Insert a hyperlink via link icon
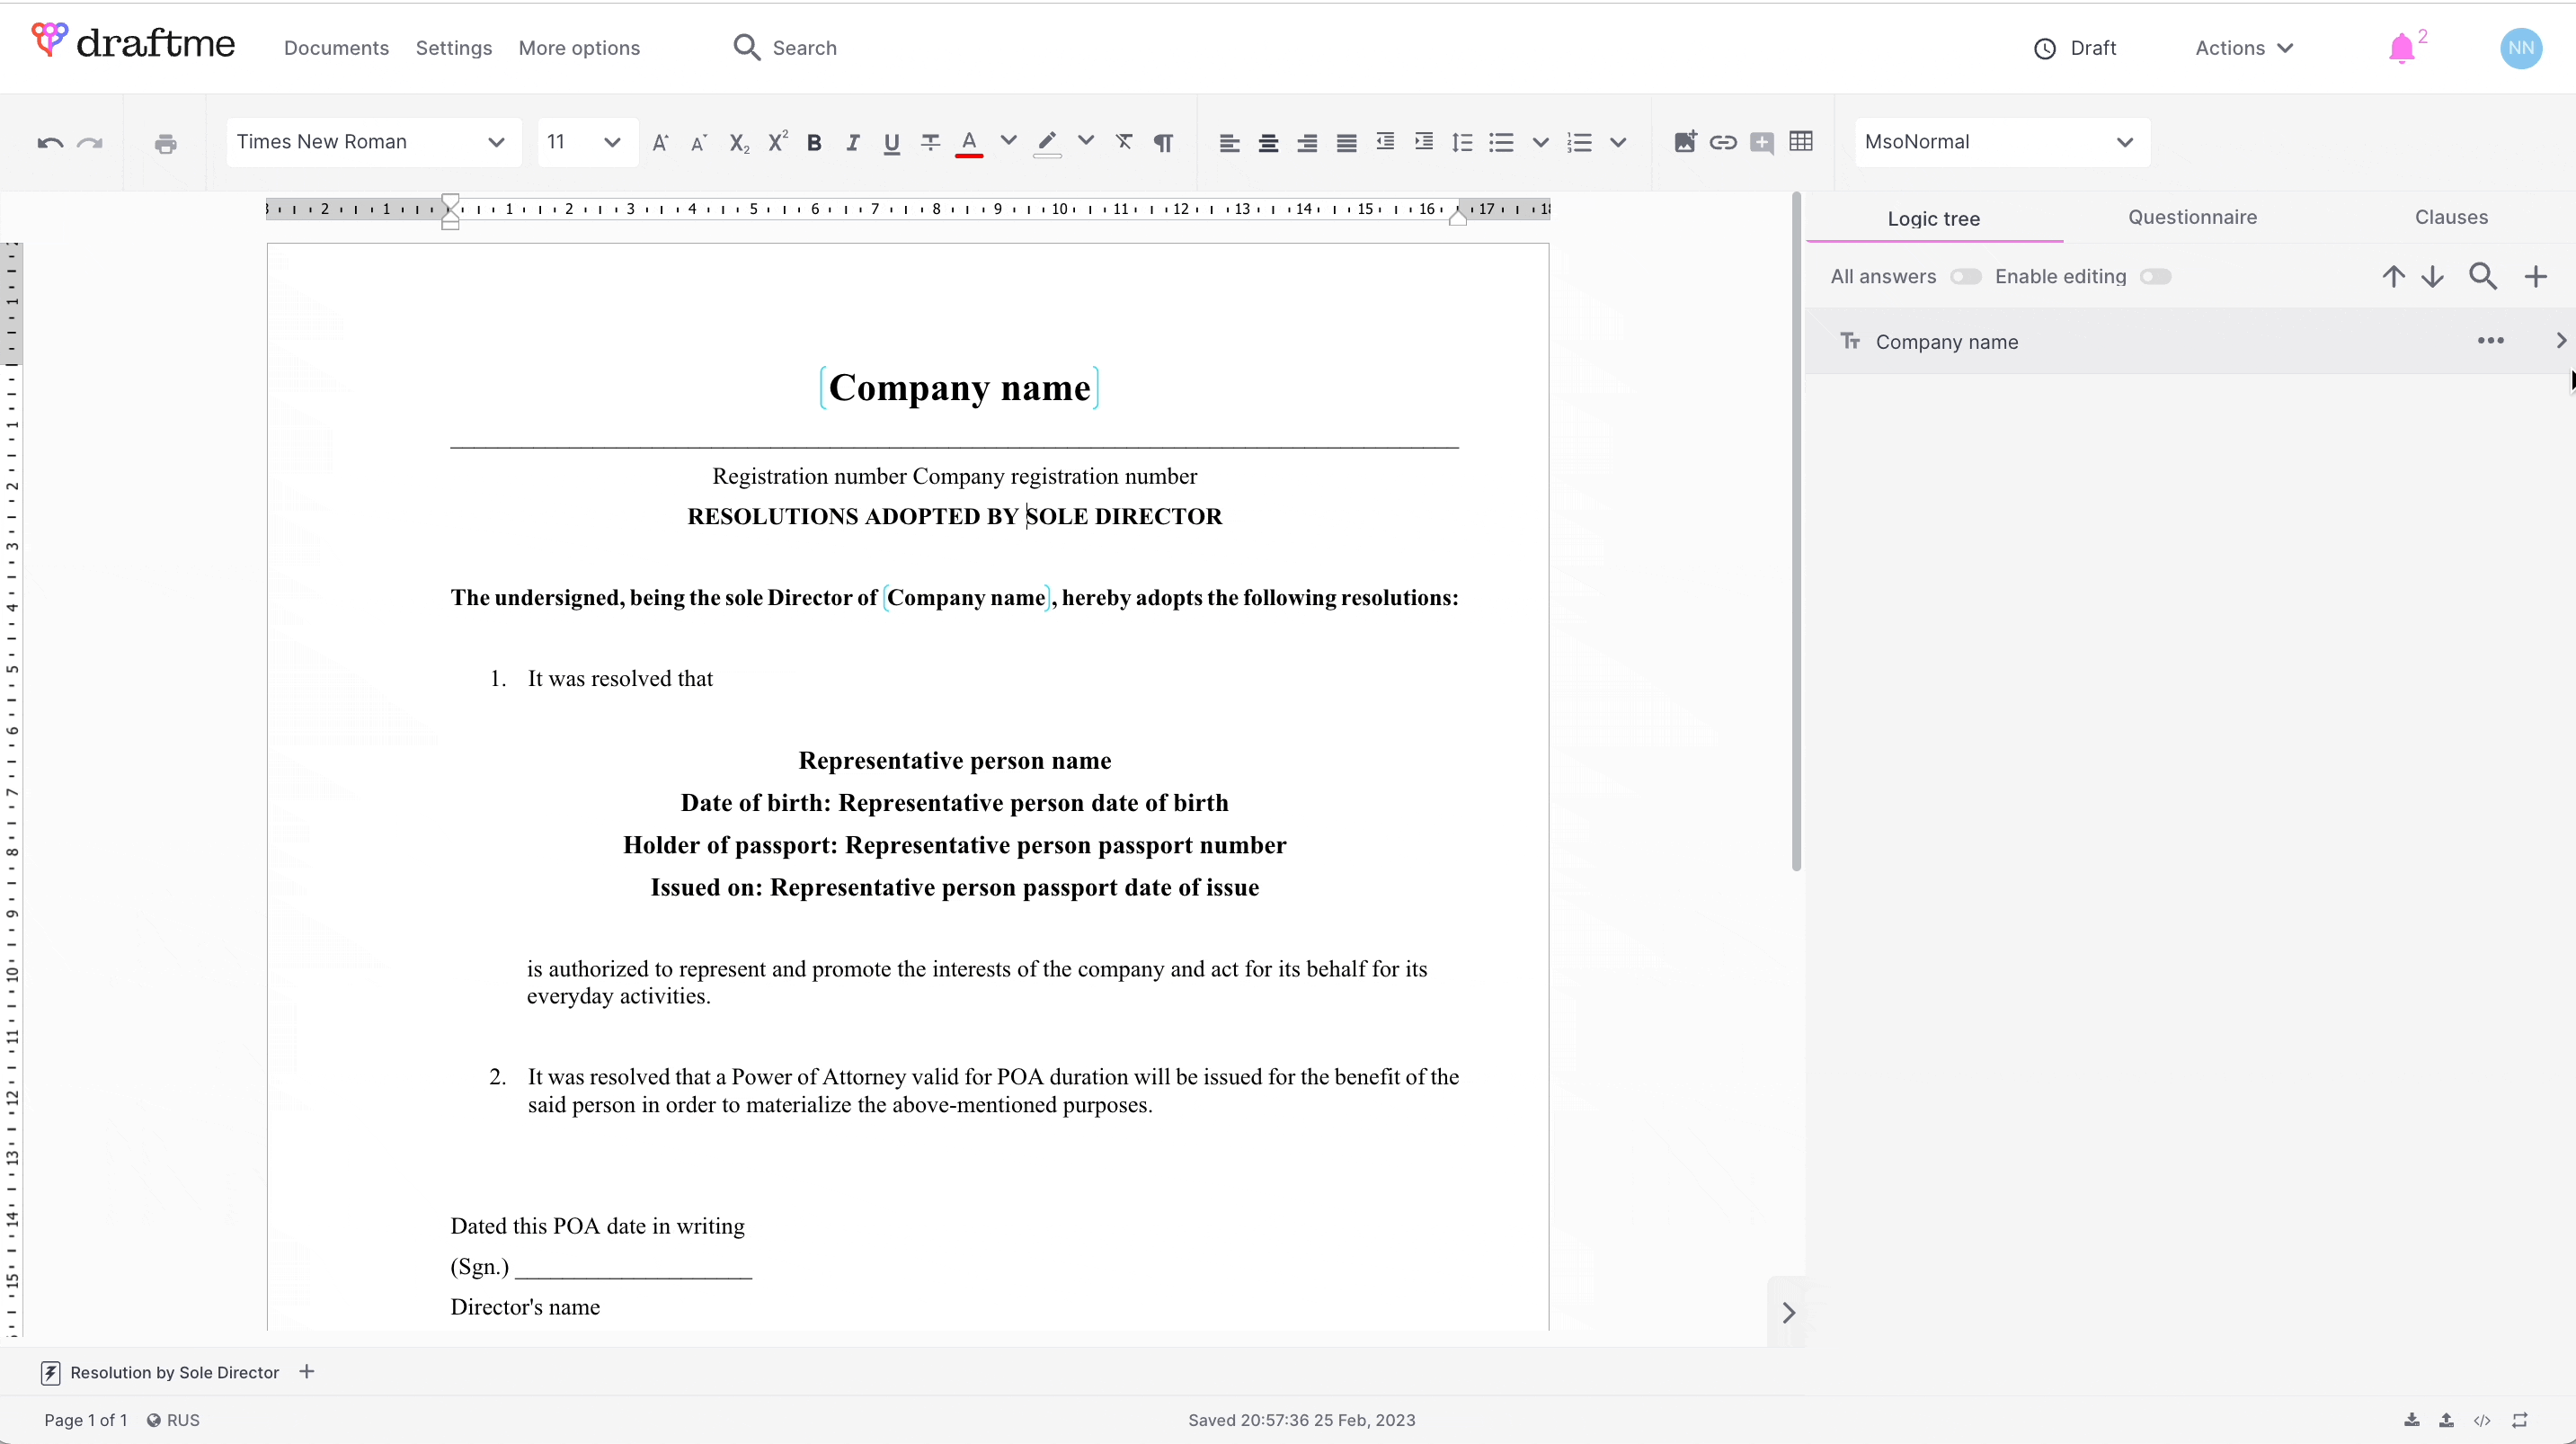Image resolution: width=2576 pixels, height=1444 pixels. click(x=1722, y=142)
